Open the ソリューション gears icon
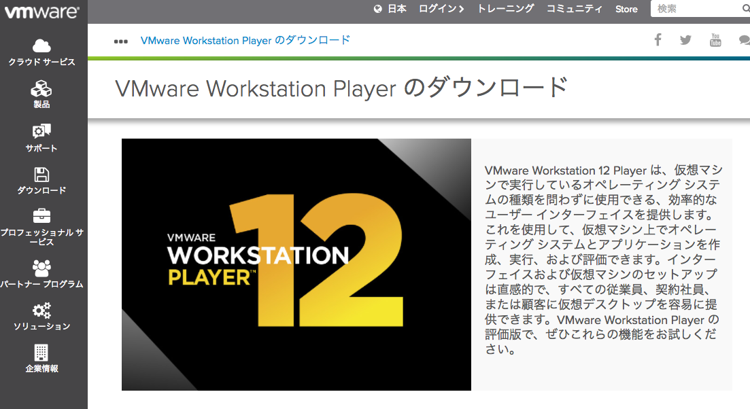Image resolution: width=750 pixels, height=409 pixels. pos(41,310)
